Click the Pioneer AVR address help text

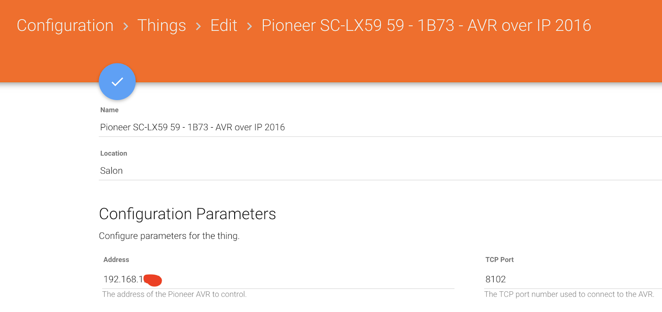(x=174, y=294)
